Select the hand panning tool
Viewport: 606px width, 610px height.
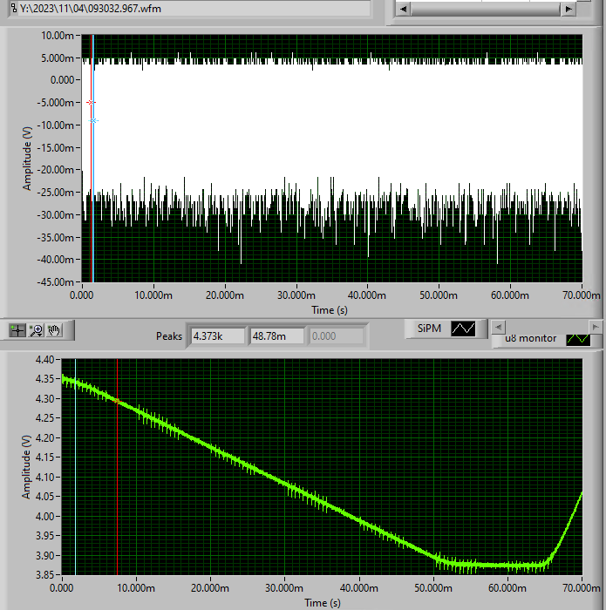tap(54, 330)
